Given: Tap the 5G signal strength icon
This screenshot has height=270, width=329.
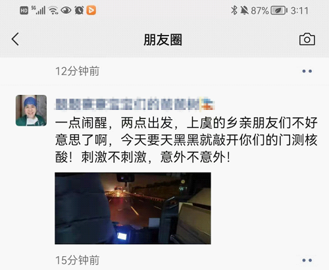Looking at the screenshot, I should click(38, 11).
